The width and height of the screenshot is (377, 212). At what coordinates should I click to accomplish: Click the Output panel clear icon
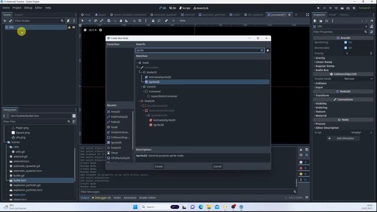point(301,150)
